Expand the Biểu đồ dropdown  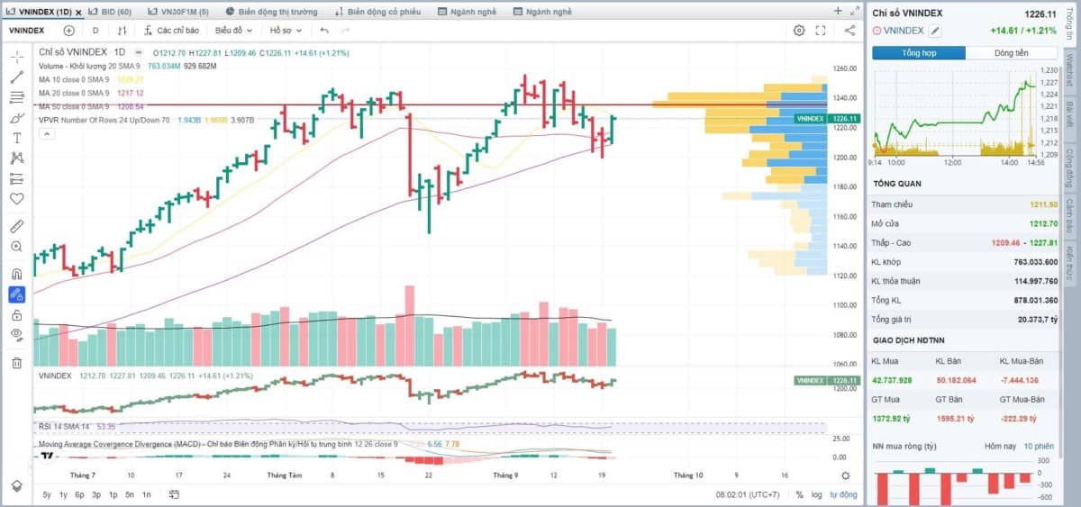coord(233,31)
